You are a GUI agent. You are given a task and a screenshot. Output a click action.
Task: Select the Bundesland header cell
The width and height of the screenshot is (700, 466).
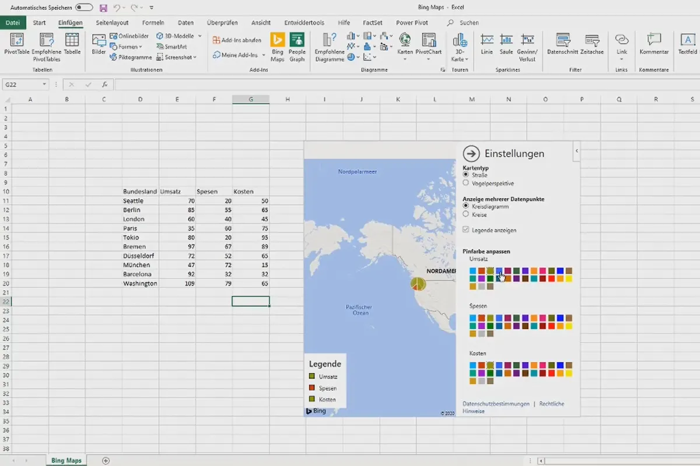click(x=141, y=191)
